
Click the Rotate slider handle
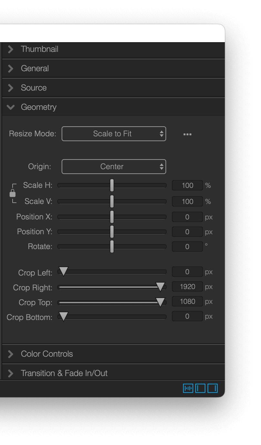112,247
